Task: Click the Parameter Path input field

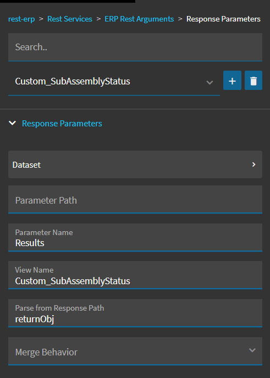Action: click(135, 199)
